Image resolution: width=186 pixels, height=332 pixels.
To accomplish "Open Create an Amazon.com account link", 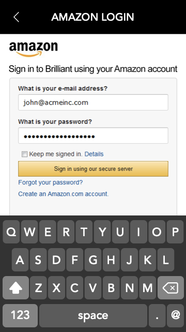I will pos(64,194).
